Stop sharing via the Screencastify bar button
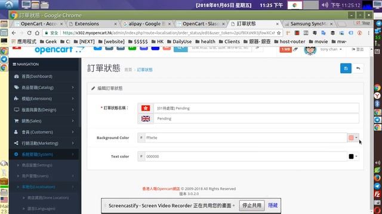 [252, 205]
